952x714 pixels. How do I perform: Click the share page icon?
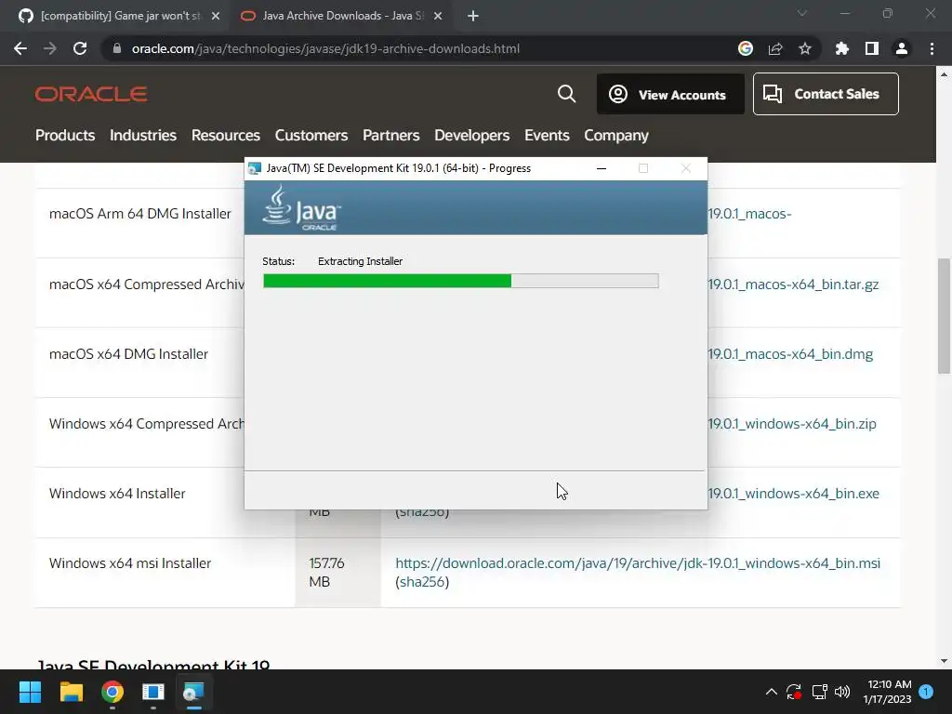(x=775, y=48)
